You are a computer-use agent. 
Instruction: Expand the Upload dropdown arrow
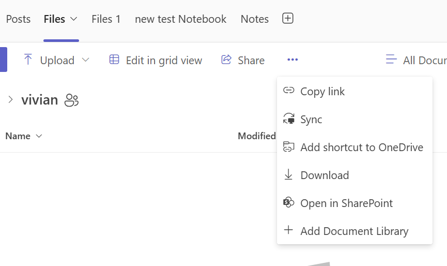(x=85, y=60)
